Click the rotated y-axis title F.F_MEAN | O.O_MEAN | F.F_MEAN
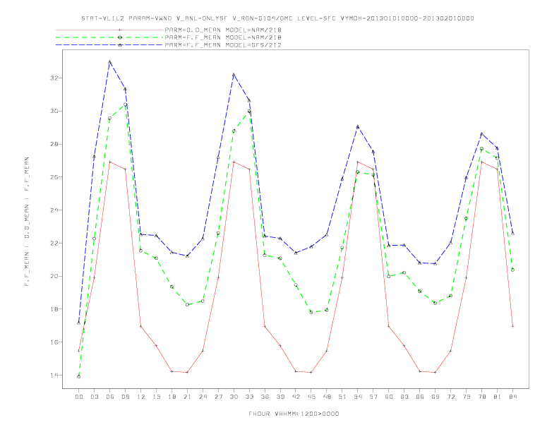559x432 pixels. pos(27,222)
